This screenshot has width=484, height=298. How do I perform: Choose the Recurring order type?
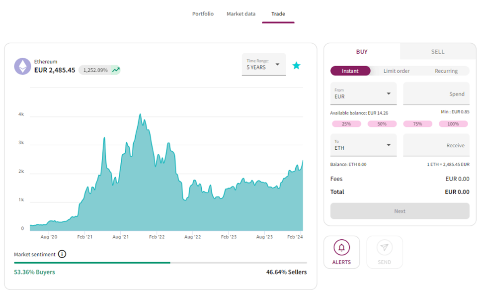[446, 71]
